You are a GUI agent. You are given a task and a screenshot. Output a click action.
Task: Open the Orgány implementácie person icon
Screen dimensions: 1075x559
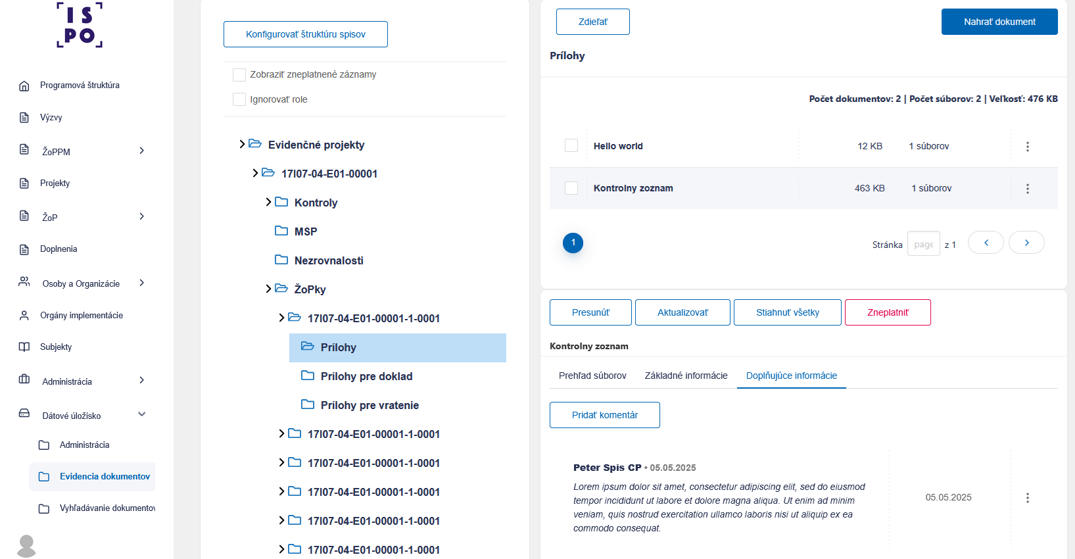[x=24, y=316]
